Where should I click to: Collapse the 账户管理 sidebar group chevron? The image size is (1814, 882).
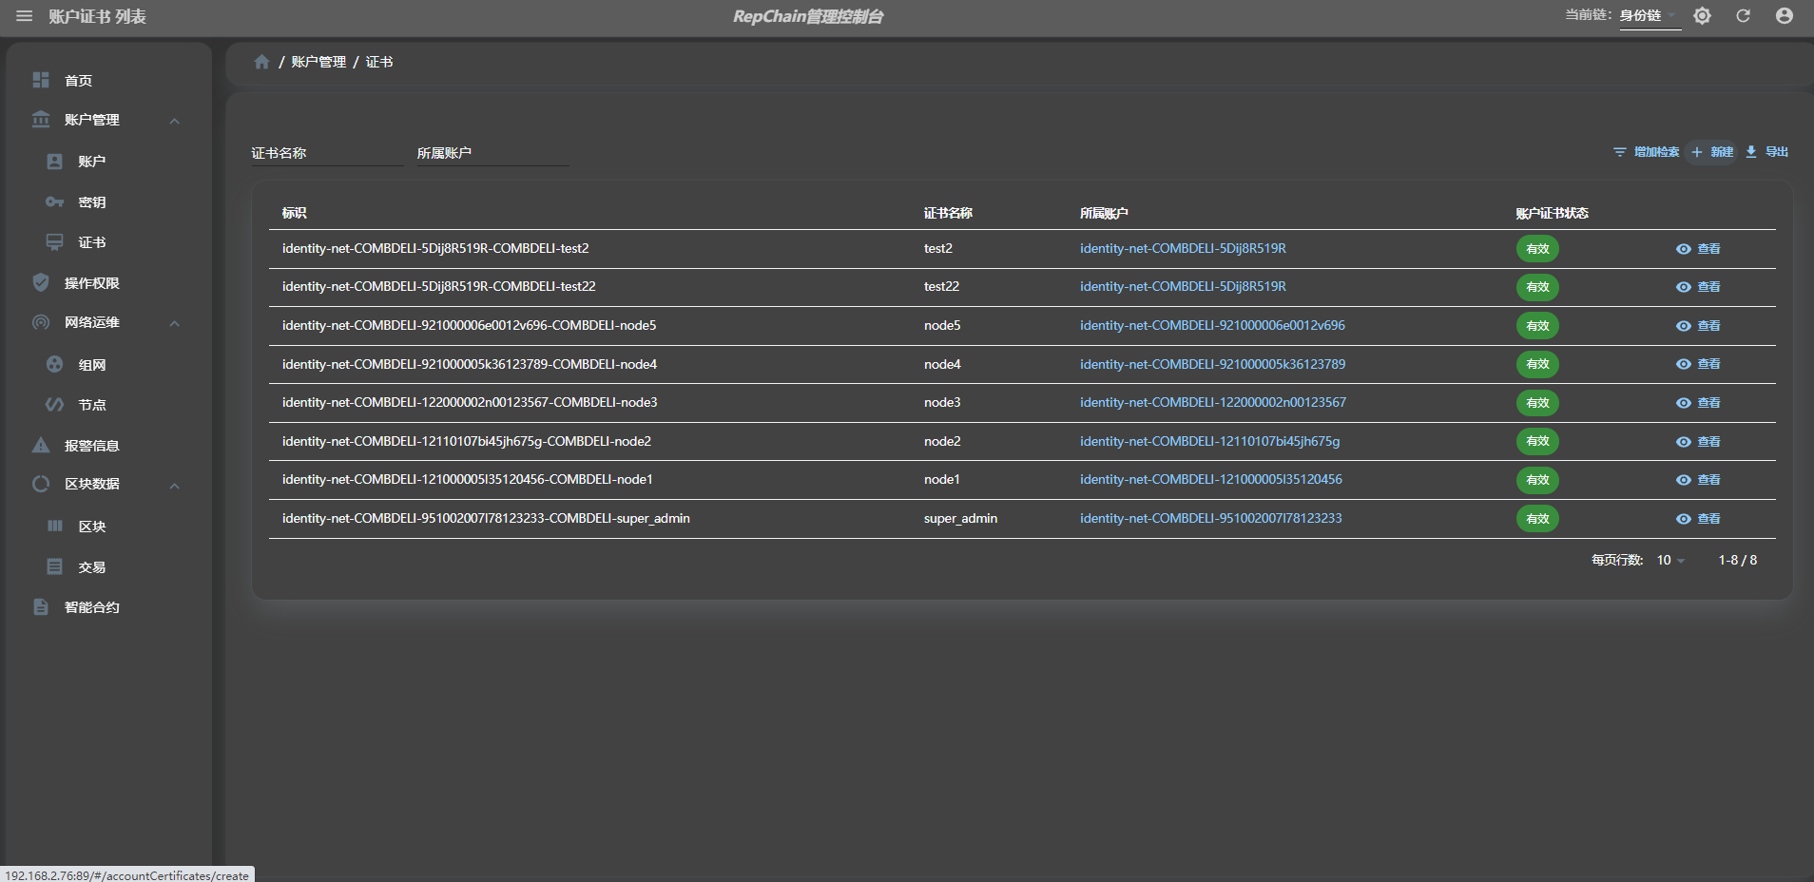pos(175,121)
